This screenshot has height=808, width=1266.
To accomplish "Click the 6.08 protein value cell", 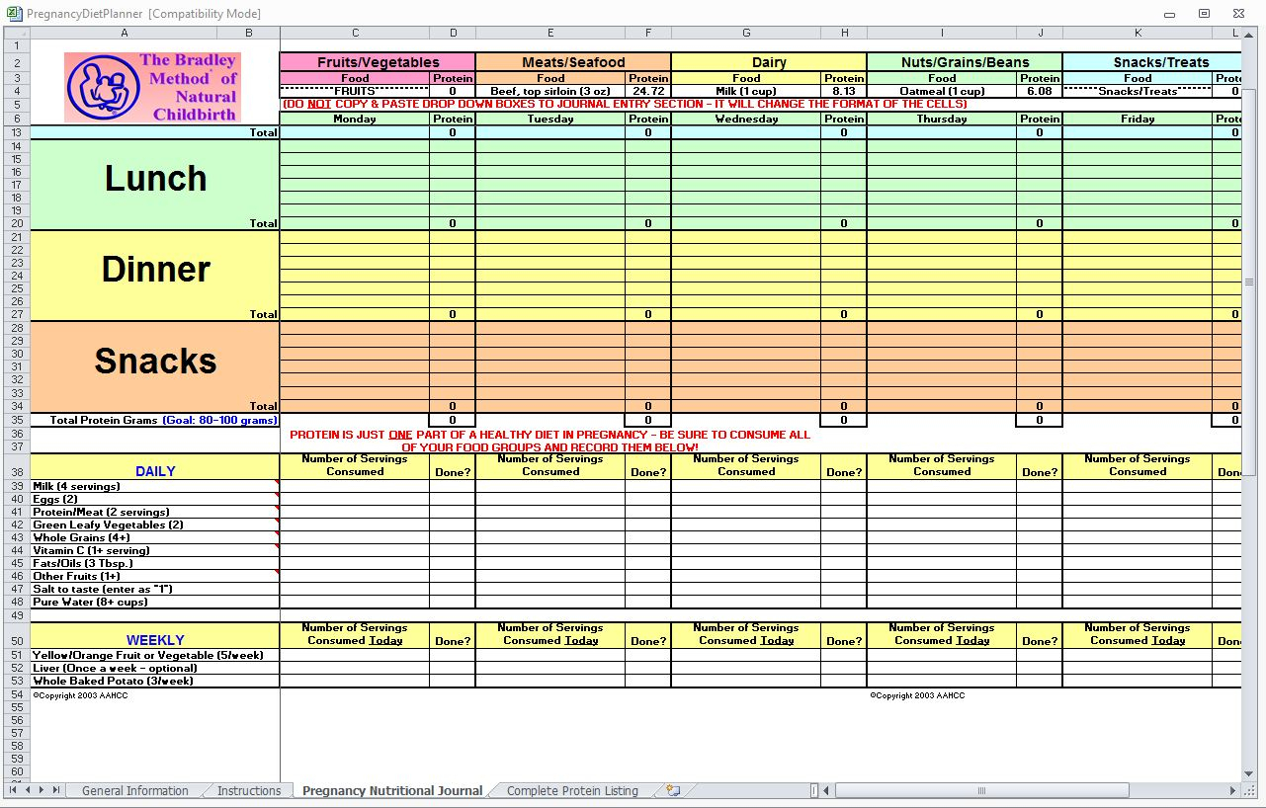I will pos(1040,91).
